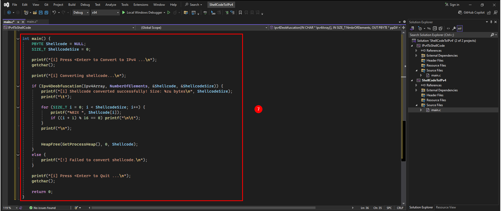Open the Debug configuration dropdown

[81, 13]
